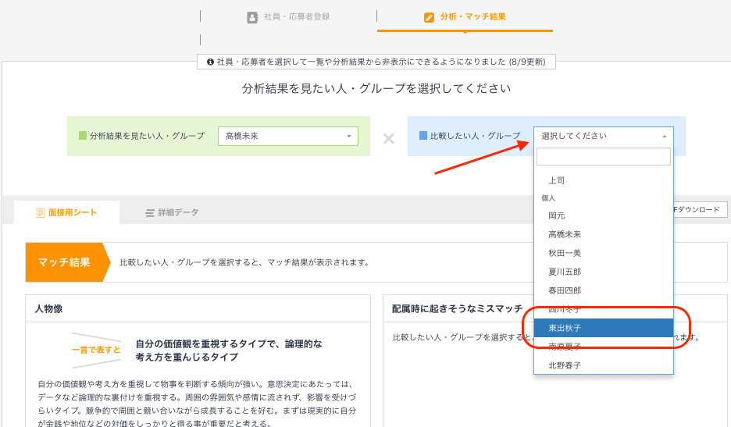Click the employee registration person icon
This screenshot has width=731, height=427.
(x=252, y=17)
